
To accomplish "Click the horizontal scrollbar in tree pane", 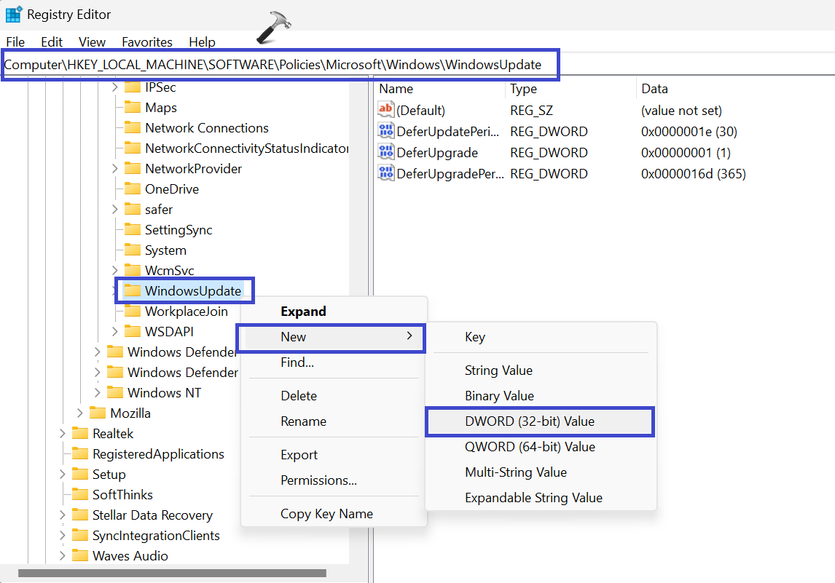I will [x=172, y=573].
